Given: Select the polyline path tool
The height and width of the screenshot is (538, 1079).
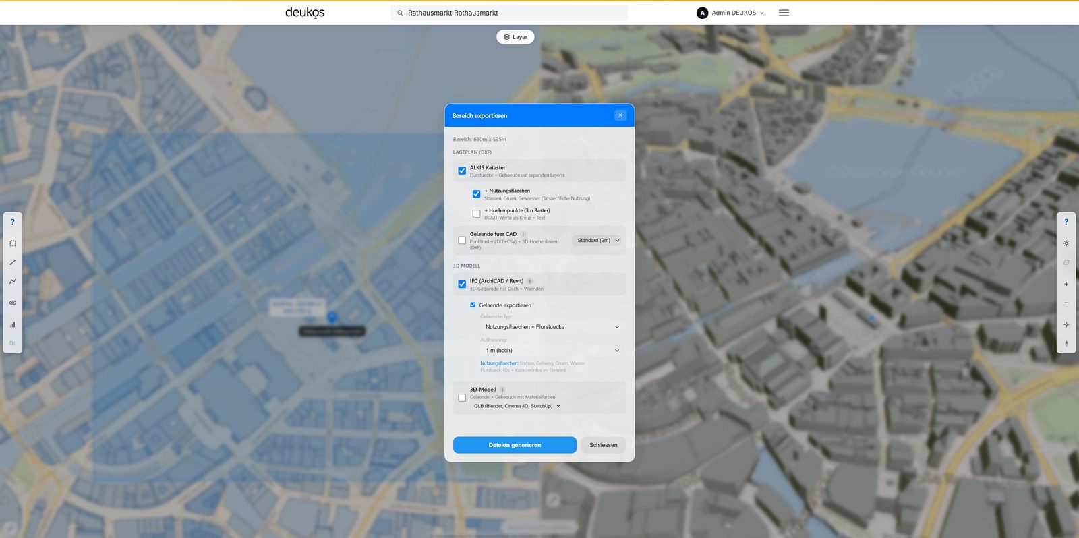Looking at the screenshot, I should tap(12, 281).
